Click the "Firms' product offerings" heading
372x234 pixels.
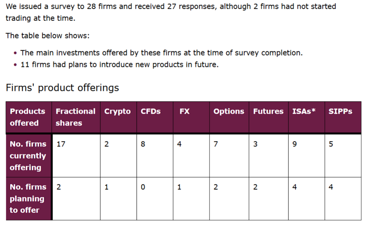coord(62,88)
